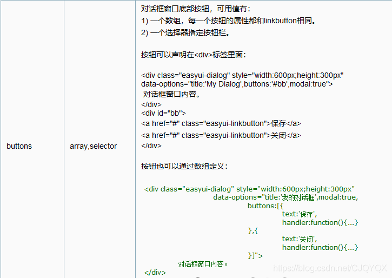Click the green text:'关闭', line
Image resolution: width=392 pixels, height=278 pixels.
click(300, 239)
